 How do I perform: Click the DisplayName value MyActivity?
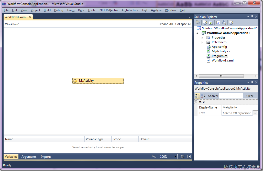230,107
